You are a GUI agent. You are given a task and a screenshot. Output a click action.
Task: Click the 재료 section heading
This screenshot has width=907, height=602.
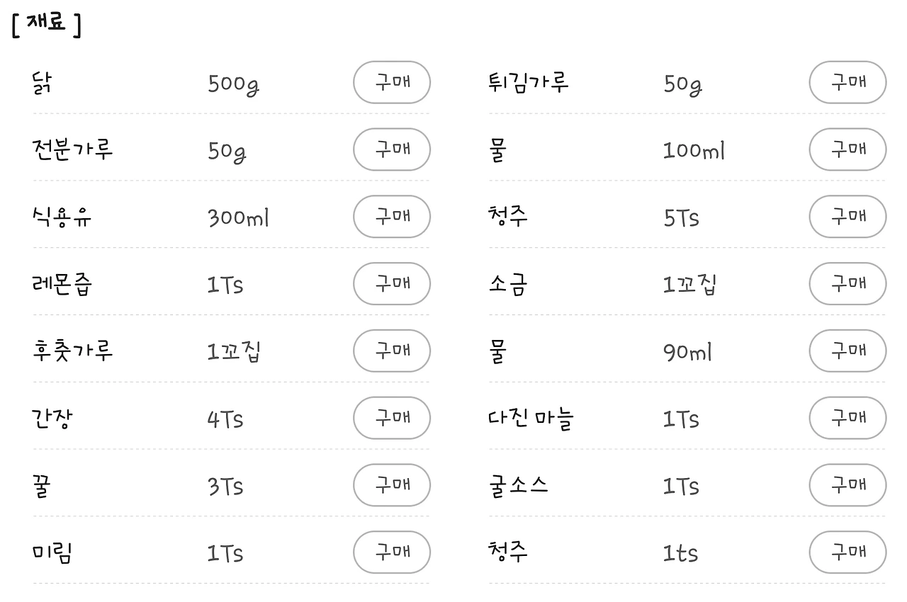pos(47,23)
